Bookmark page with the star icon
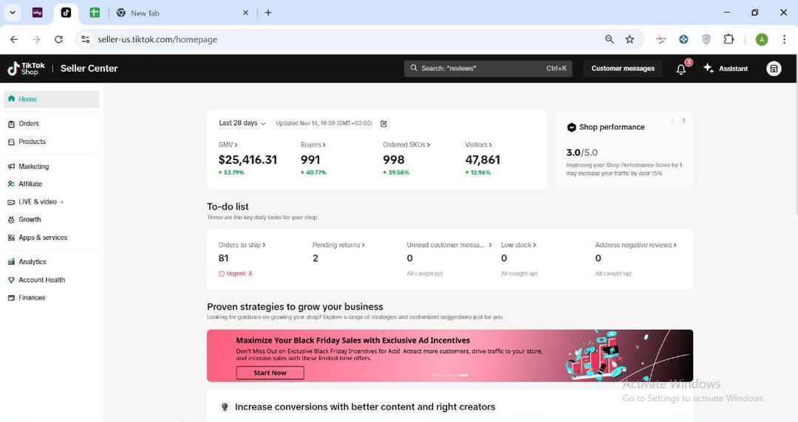 (x=630, y=39)
